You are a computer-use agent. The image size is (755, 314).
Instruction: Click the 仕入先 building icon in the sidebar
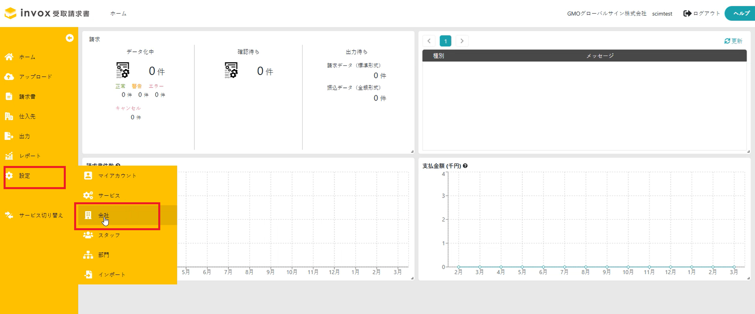pos(9,116)
